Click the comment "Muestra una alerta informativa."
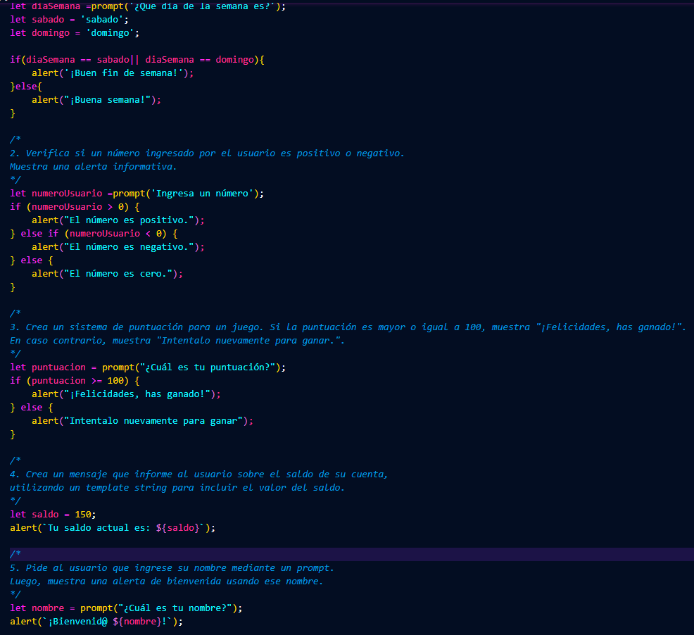This screenshot has height=635, width=694. click(x=93, y=167)
